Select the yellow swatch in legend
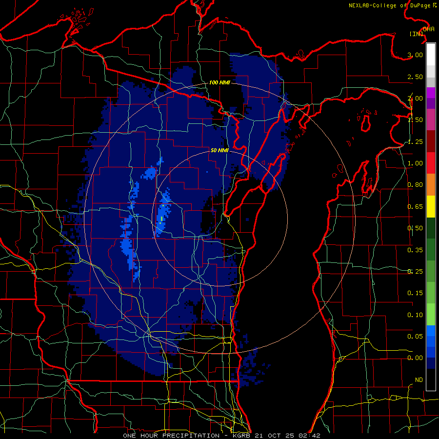Viewport: 439px width, 439px height. [431, 207]
